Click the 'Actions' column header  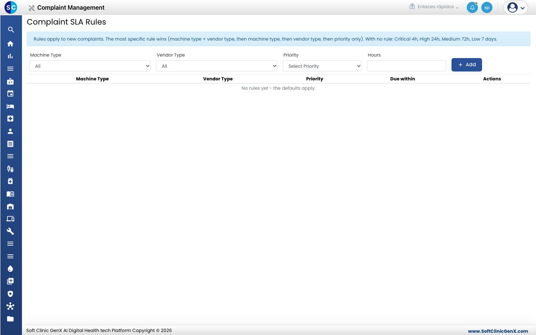click(x=492, y=79)
